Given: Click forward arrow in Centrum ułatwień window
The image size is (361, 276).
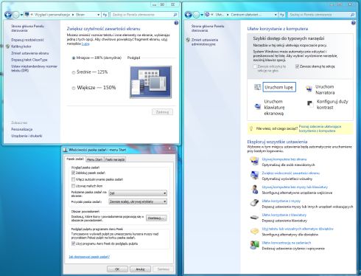Looking at the screenshot, I should 196,15.
